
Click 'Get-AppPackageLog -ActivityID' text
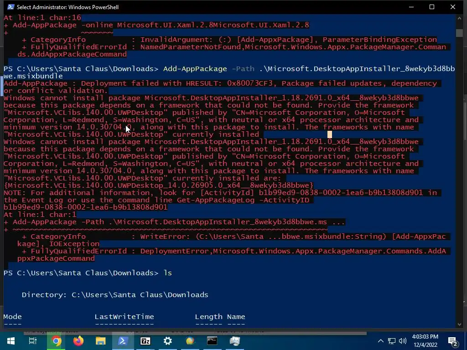click(x=243, y=200)
